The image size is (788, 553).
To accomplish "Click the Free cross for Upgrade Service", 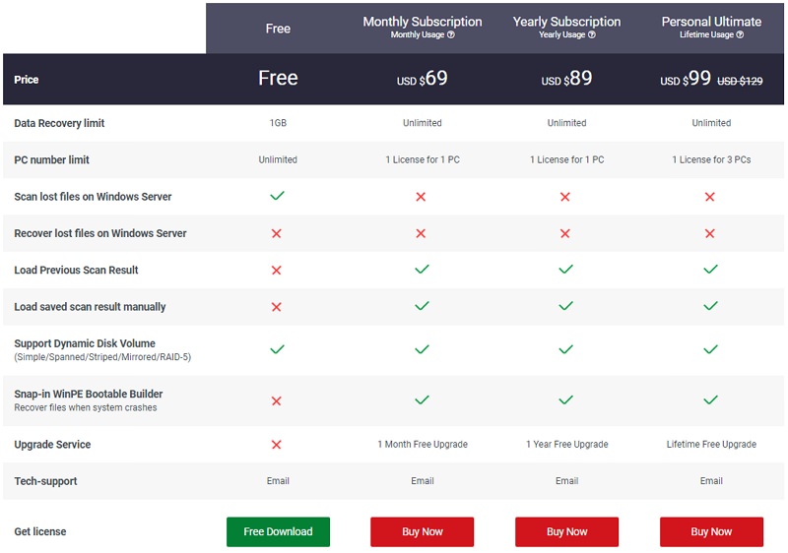I will tap(277, 445).
